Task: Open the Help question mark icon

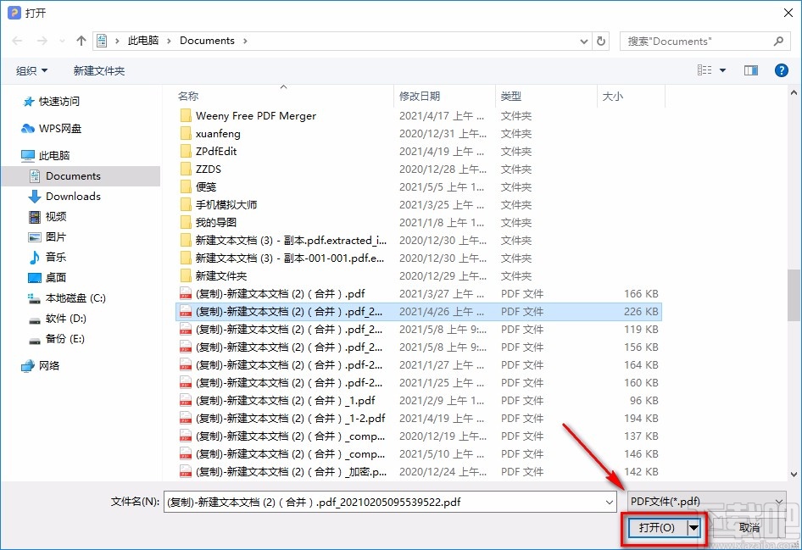Action: coord(781,70)
